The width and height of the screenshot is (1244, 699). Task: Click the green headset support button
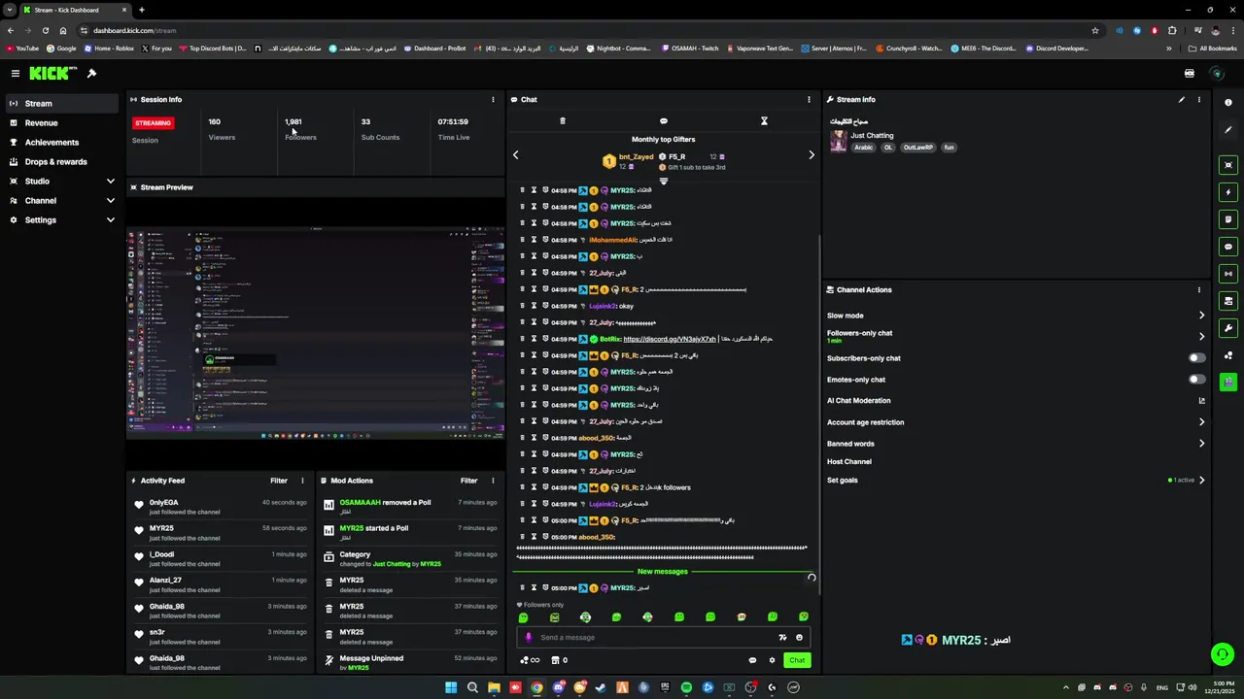click(x=1223, y=654)
